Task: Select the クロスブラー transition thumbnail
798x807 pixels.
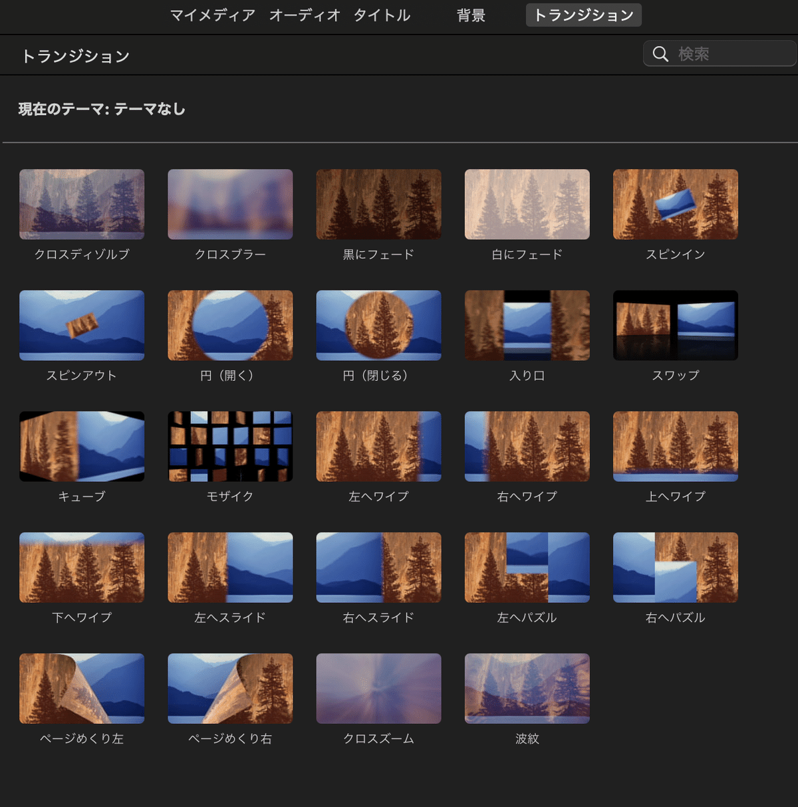Action: point(230,204)
